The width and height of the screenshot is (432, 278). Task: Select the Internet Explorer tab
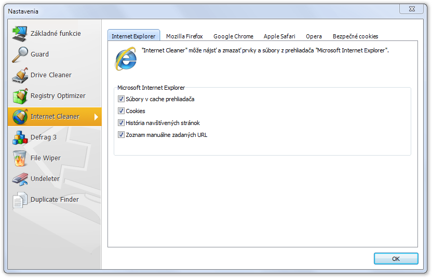(x=133, y=36)
